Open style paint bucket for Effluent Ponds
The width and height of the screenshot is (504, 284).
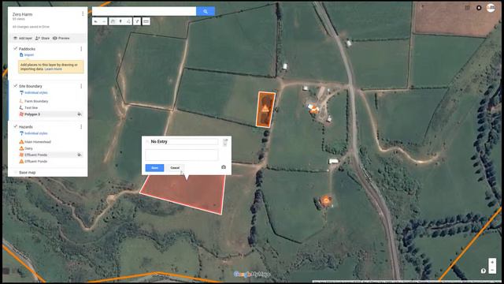(x=79, y=155)
